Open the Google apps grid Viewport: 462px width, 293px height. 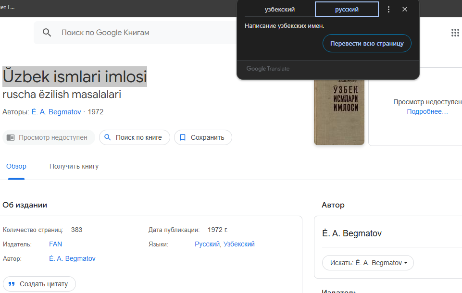click(x=455, y=33)
